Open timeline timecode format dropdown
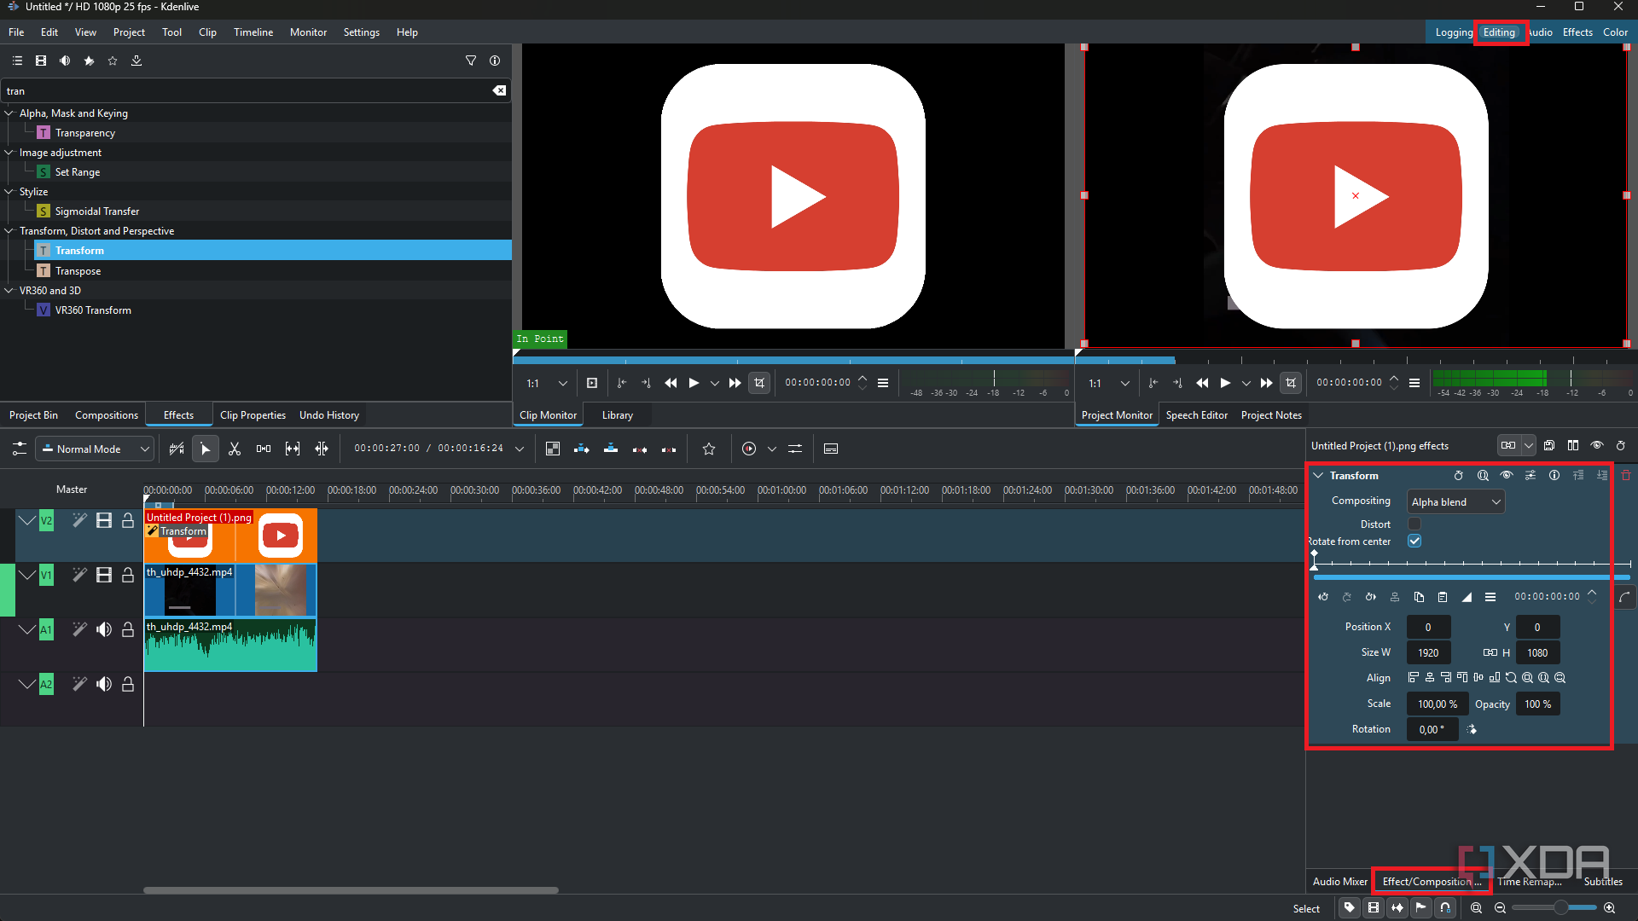The height and width of the screenshot is (921, 1638). tap(520, 449)
